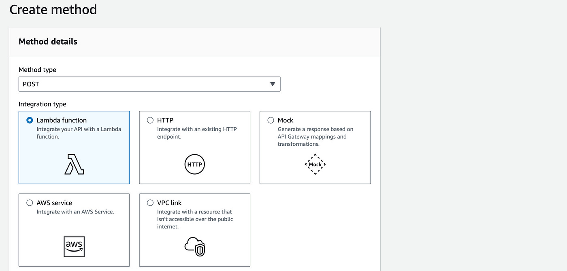Click the aws smile logo icon

[74, 246]
